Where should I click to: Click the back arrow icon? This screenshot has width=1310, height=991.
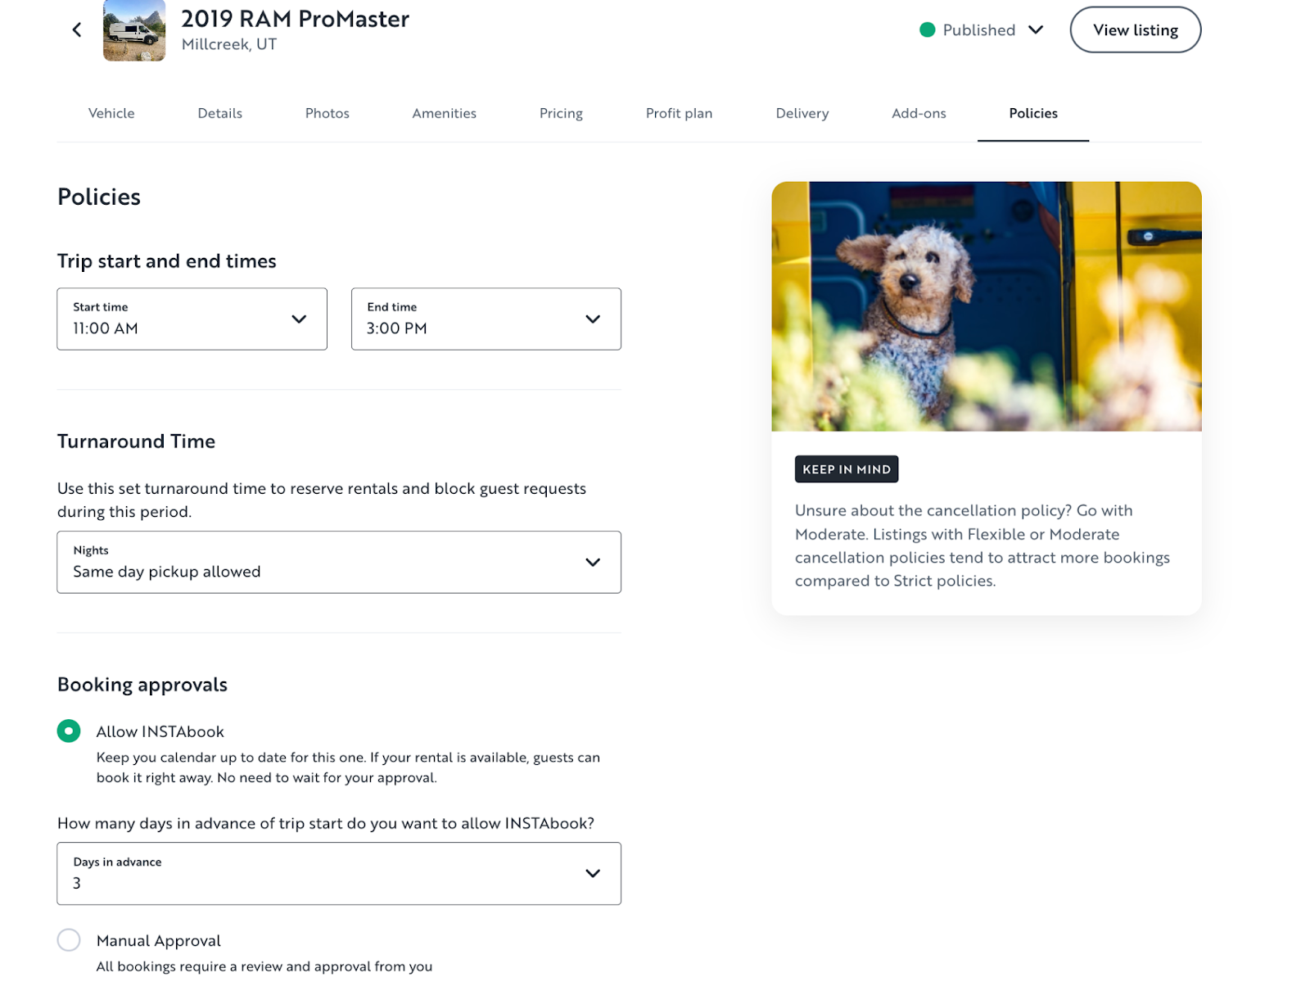tap(77, 30)
